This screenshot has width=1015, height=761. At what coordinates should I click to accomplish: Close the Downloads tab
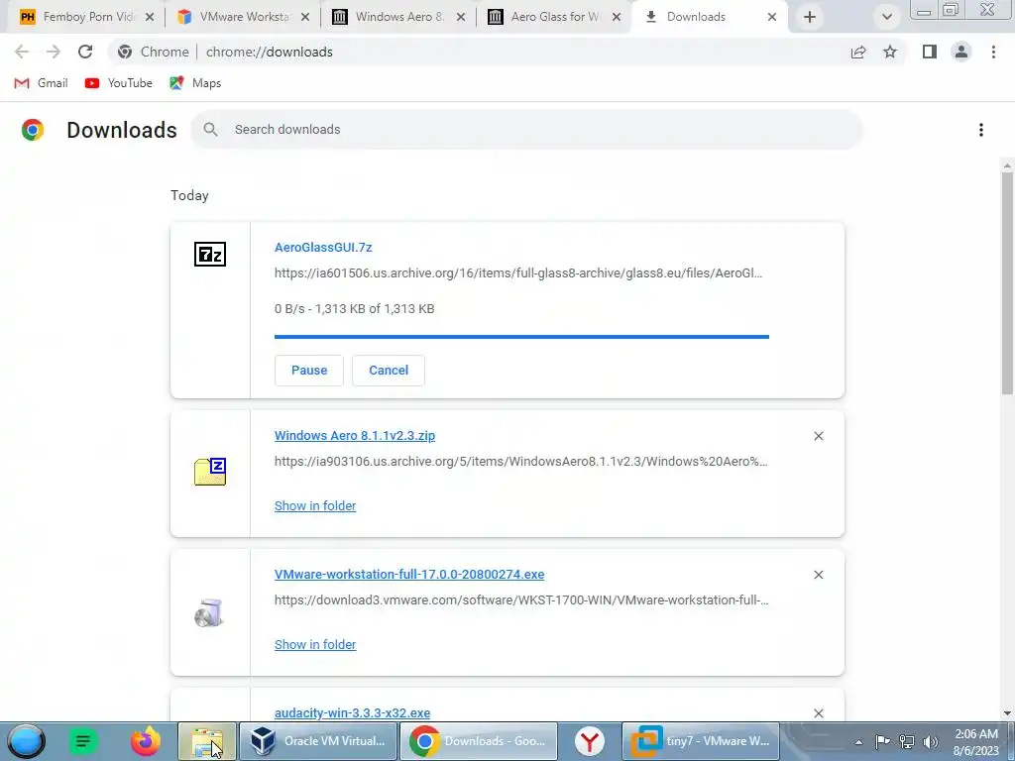(771, 17)
